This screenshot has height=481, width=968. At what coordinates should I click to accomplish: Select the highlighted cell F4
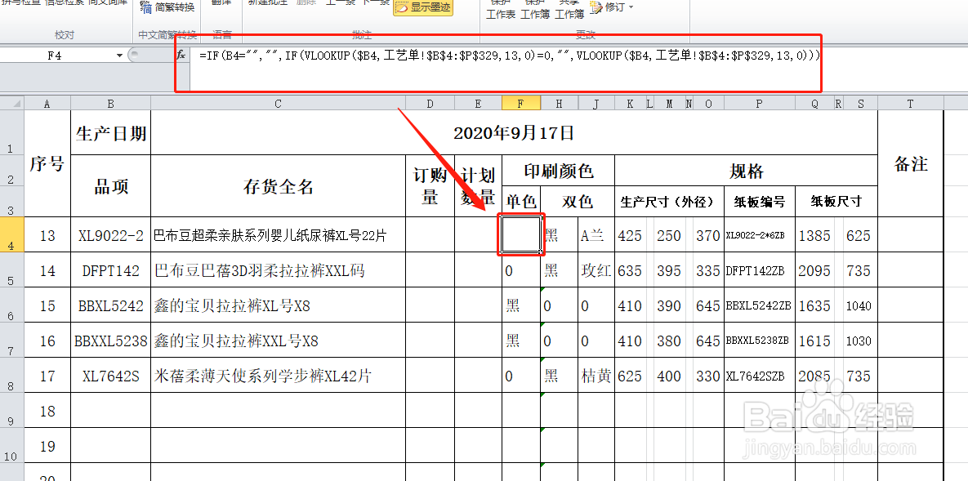pyautogui.click(x=520, y=234)
